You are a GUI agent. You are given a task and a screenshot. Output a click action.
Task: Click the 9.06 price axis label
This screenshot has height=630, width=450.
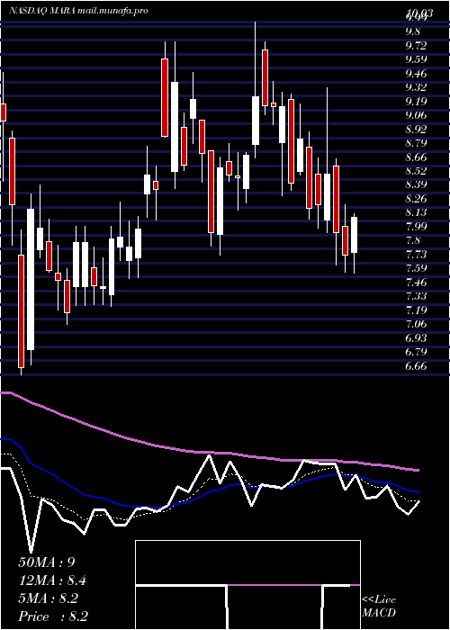[x=416, y=115]
